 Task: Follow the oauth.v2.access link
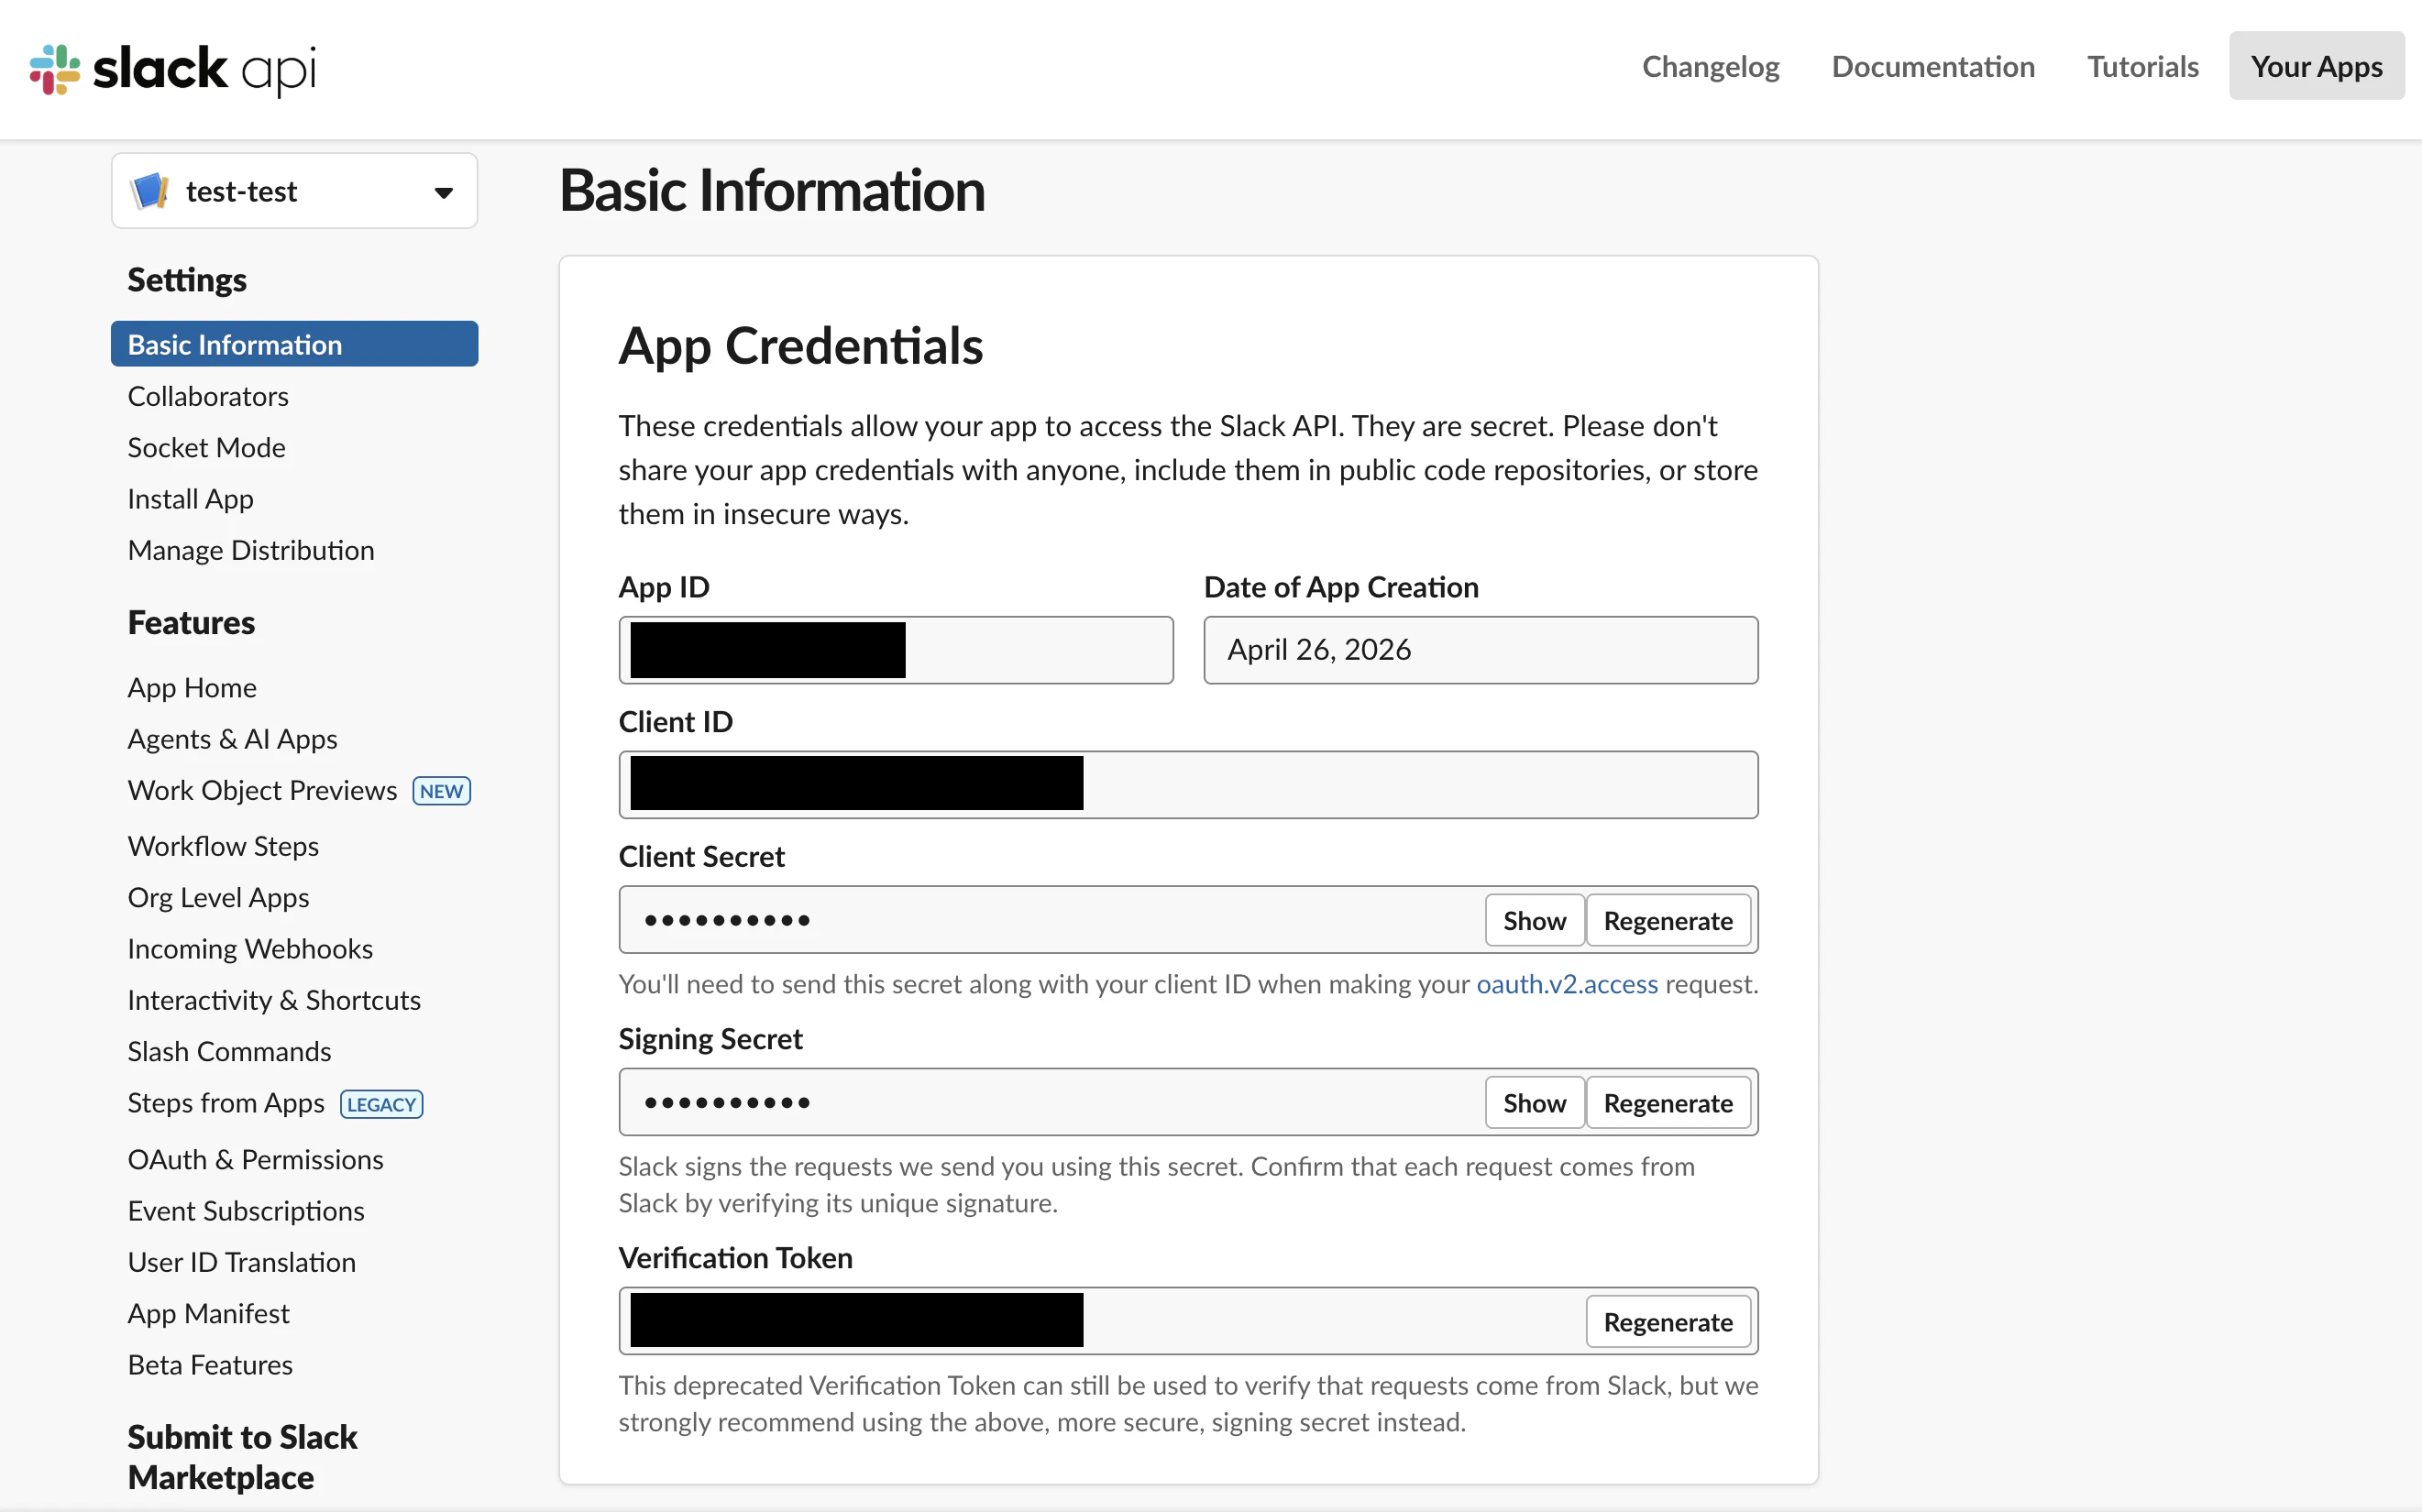(1567, 984)
